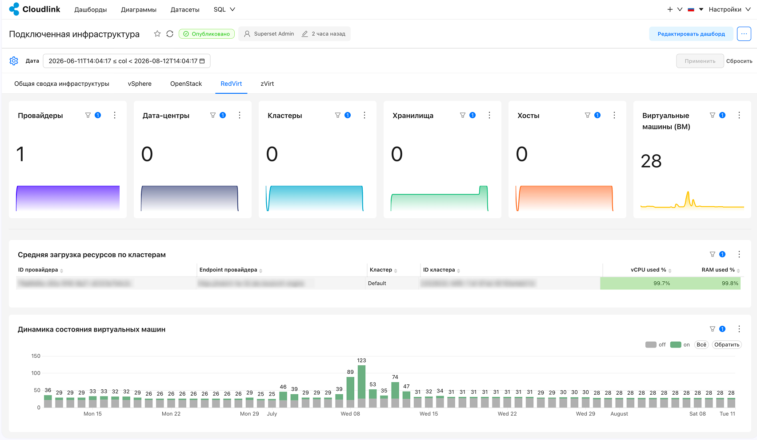Viewport: 757px width, 440px height.
Task: Open Динамика состояния chart three-dot menu
Action: [739, 329]
